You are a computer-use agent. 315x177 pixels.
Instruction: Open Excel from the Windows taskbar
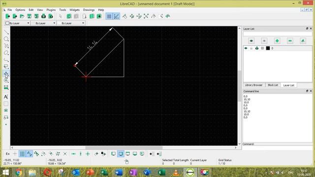pos(161,172)
